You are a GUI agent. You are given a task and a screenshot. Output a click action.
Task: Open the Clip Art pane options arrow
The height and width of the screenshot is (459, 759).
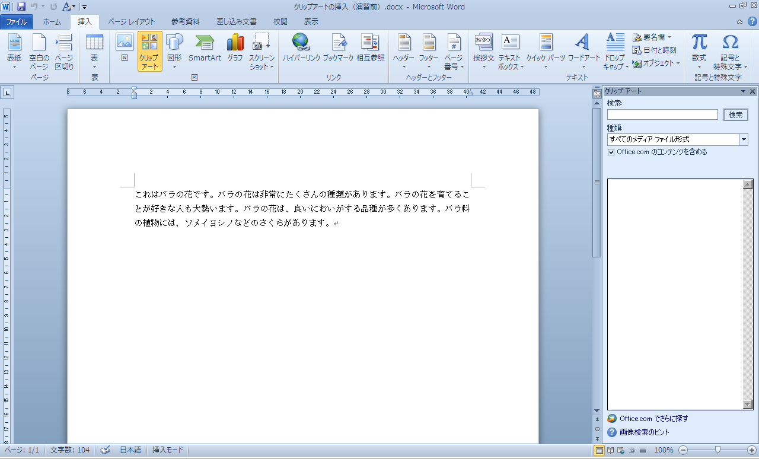[x=743, y=91]
